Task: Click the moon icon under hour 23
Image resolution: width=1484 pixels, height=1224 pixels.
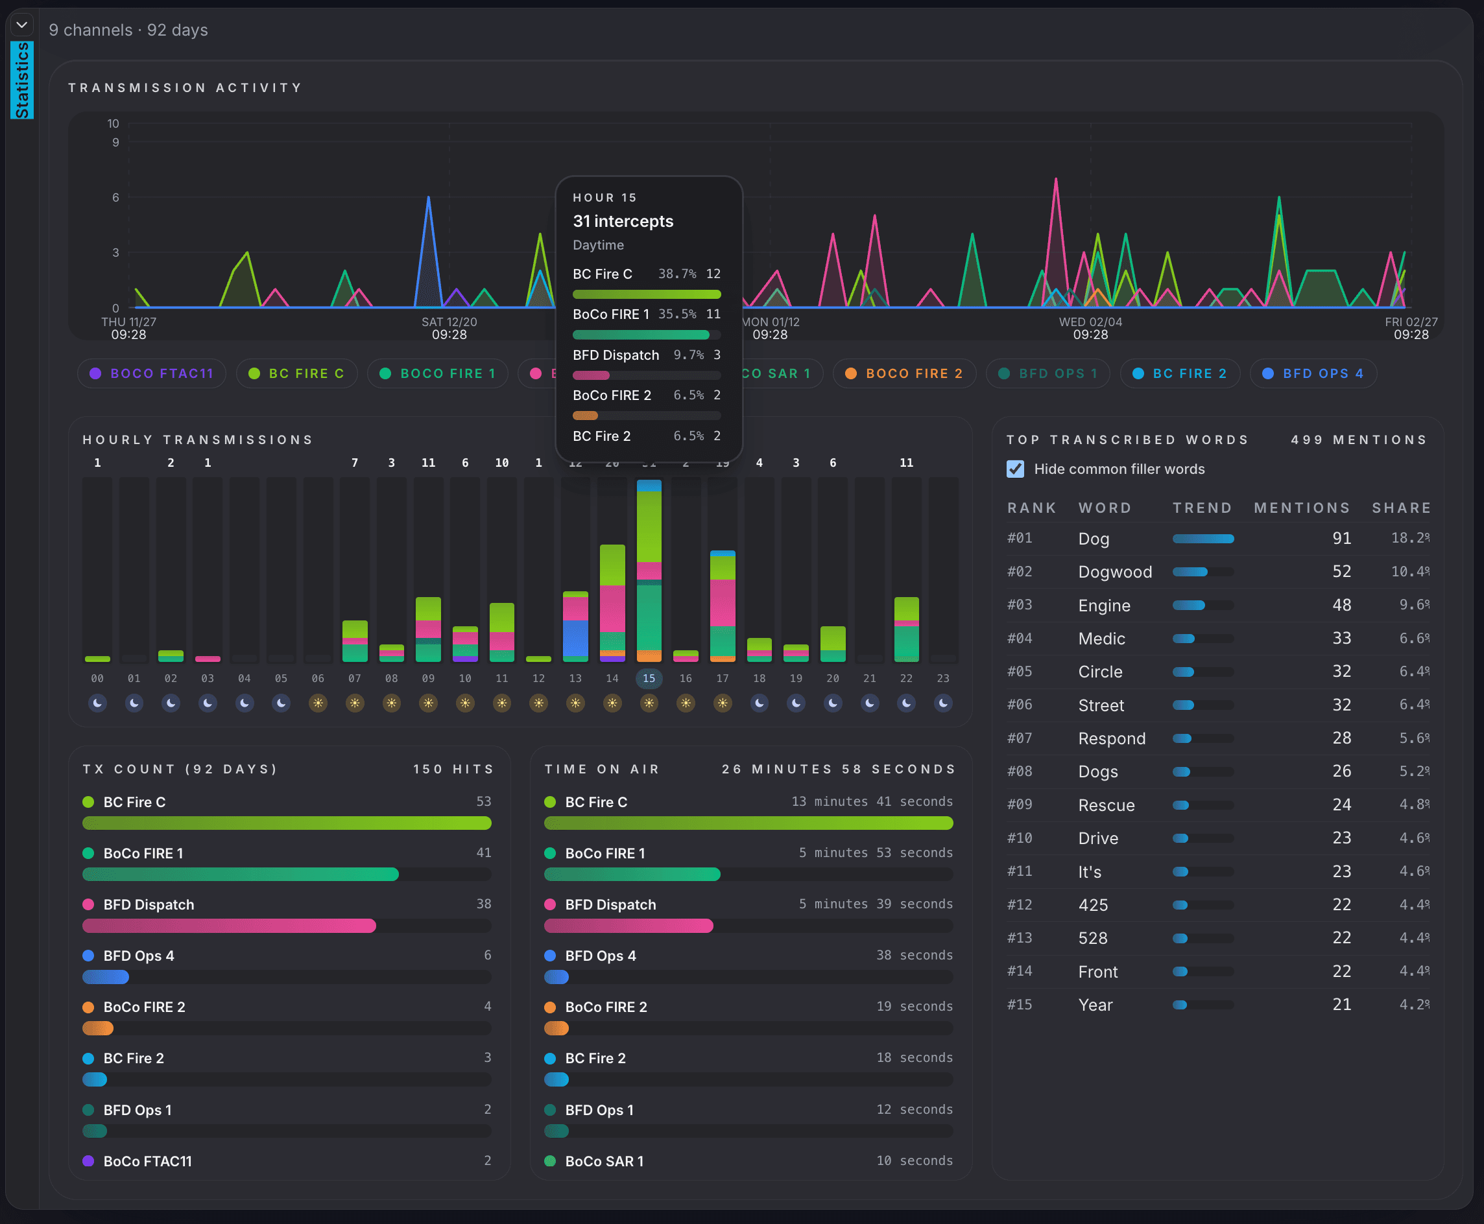Action: (x=943, y=703)
